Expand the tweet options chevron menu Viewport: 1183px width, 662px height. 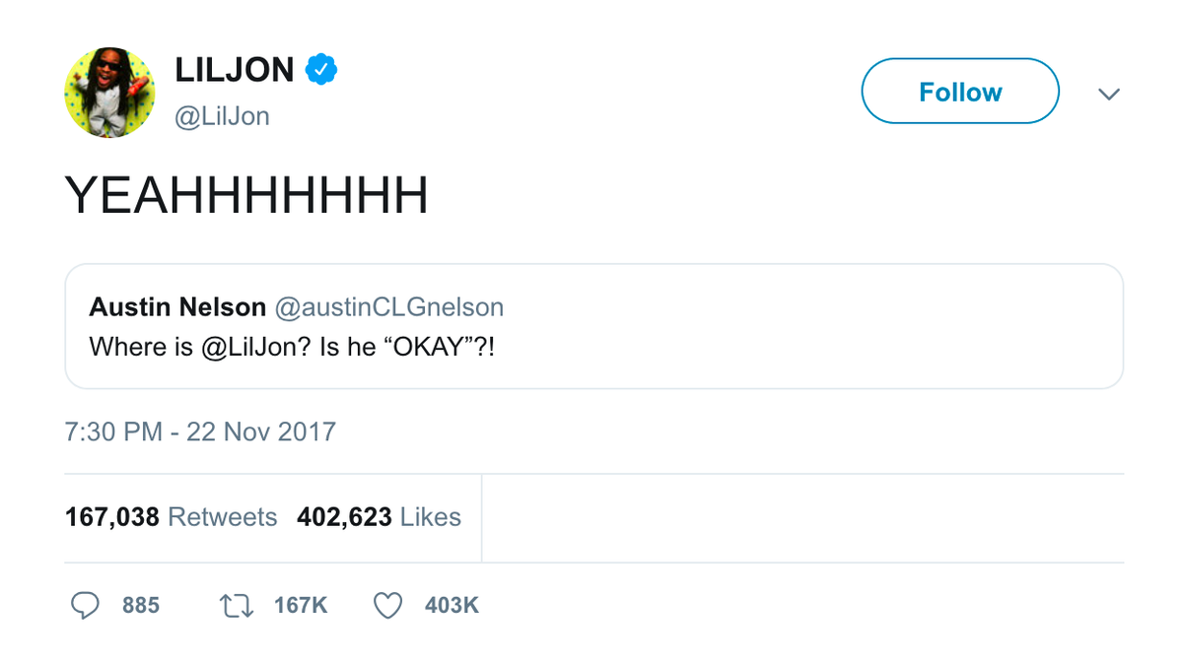(x=1109, y=94)
